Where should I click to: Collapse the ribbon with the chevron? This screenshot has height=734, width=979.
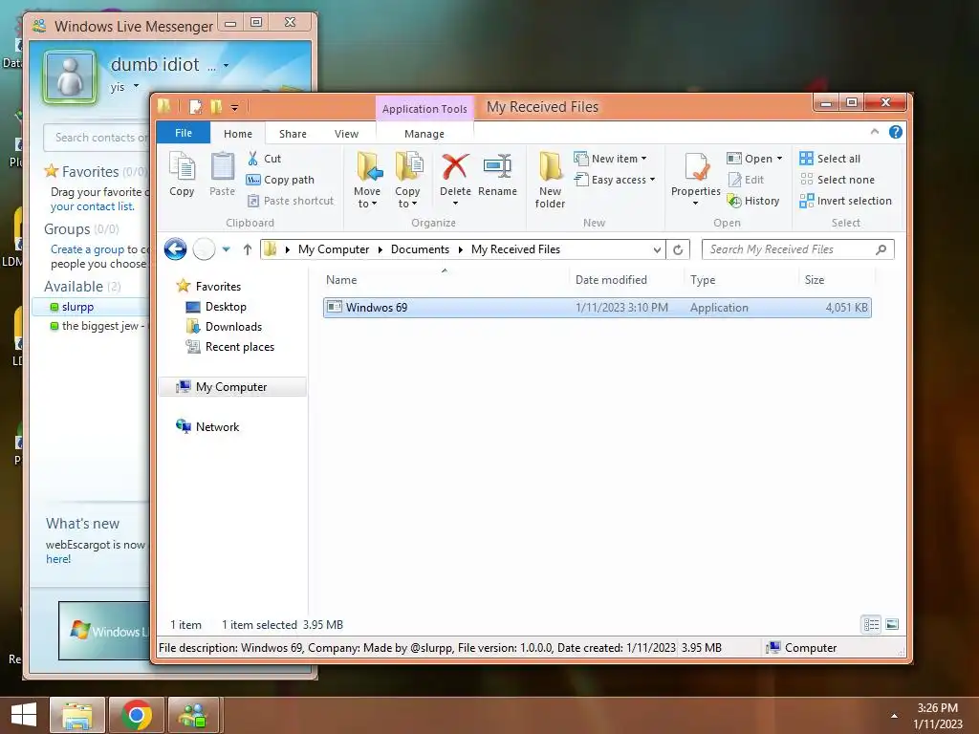pos(875,132)
